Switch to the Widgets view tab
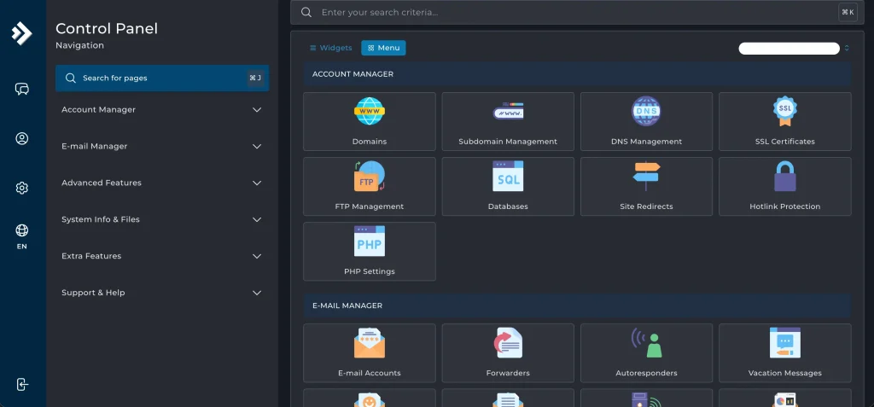 (x=331, y=48)
